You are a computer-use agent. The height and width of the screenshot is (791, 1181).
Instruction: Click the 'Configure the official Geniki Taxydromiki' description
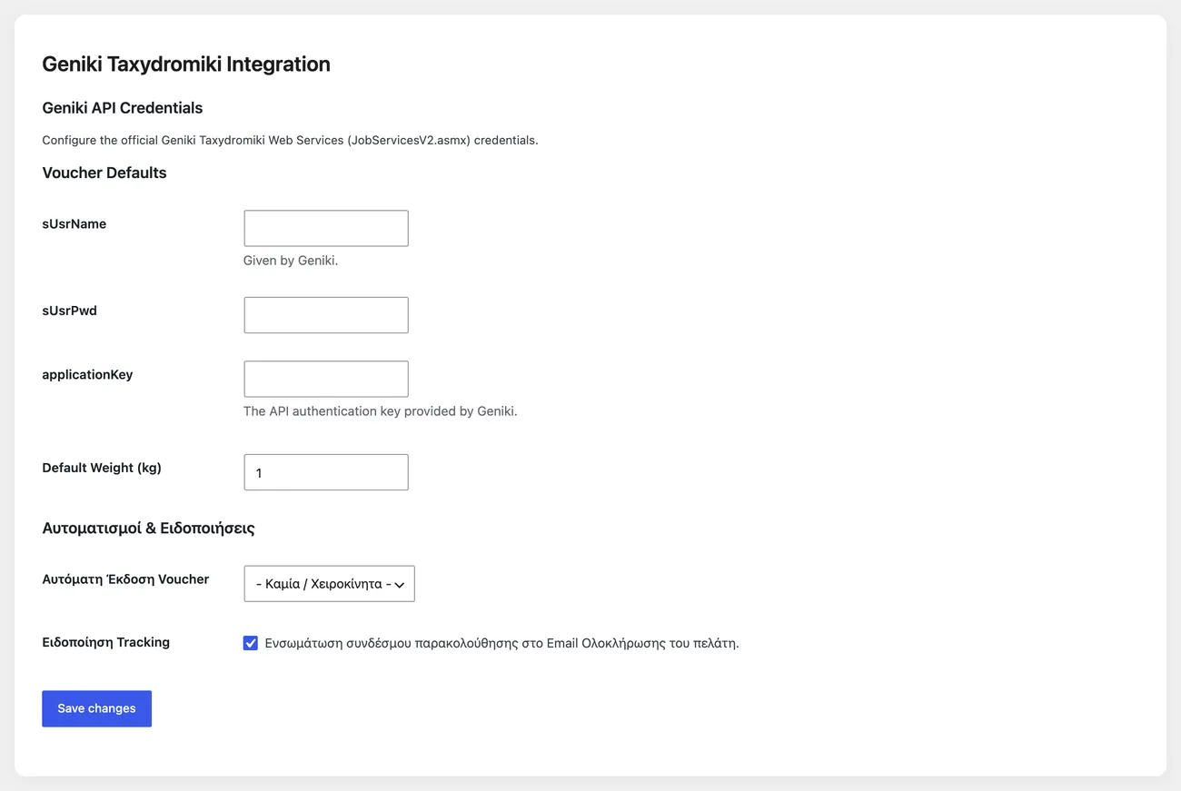tap(290, 140)
